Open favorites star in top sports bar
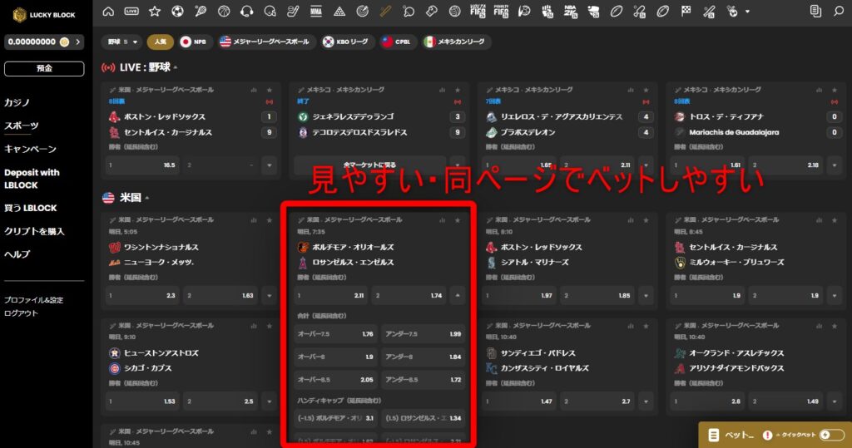 (155, 12)
